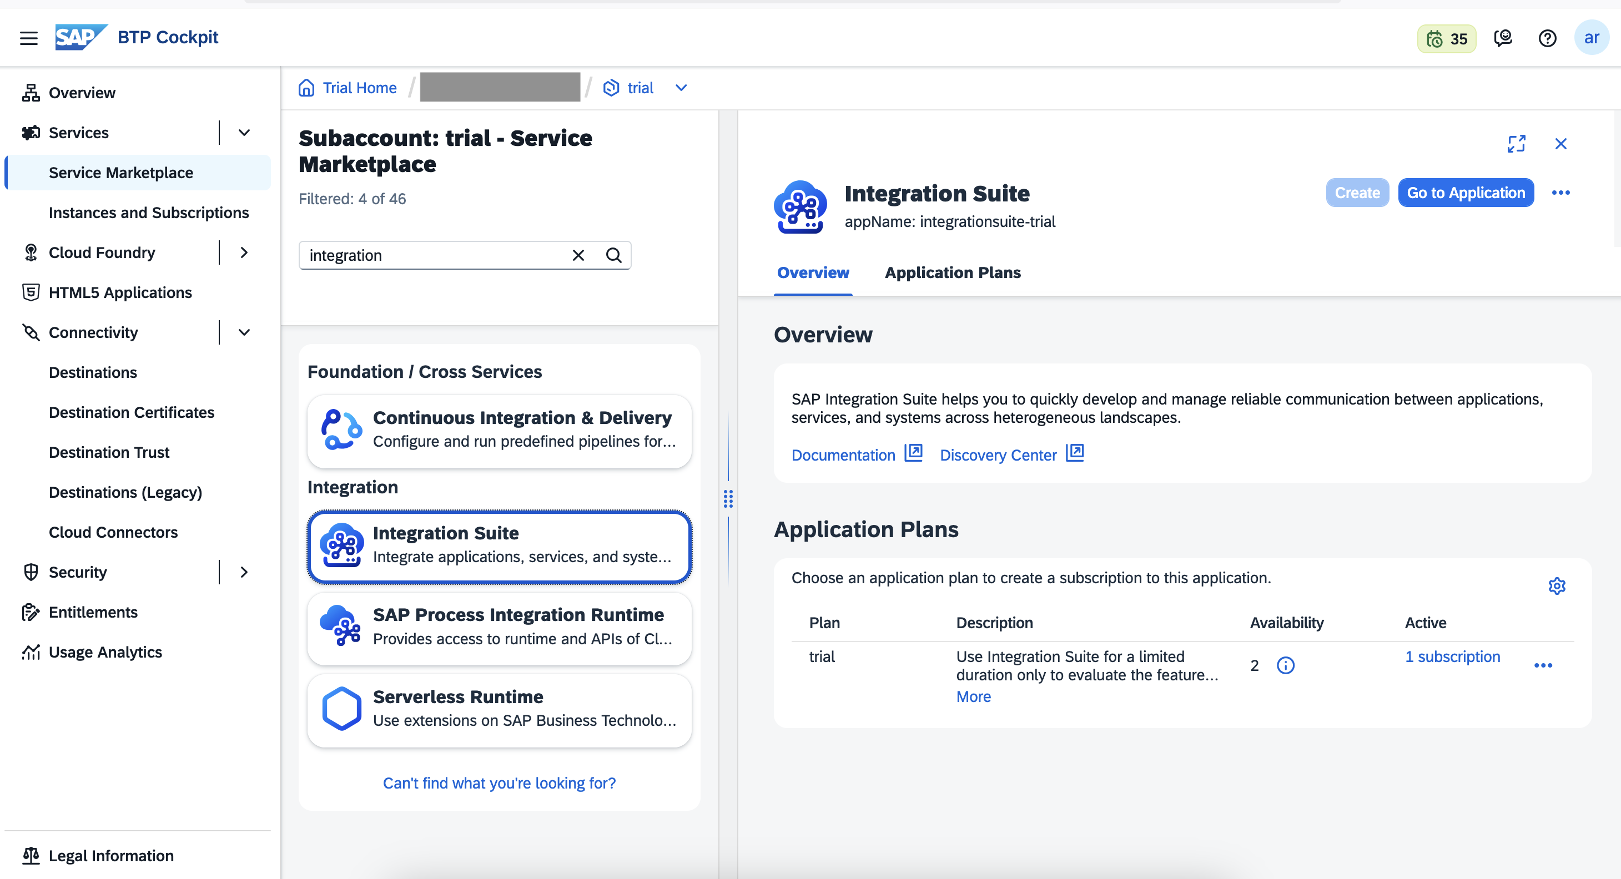Open the Discovery Center link

998,455
